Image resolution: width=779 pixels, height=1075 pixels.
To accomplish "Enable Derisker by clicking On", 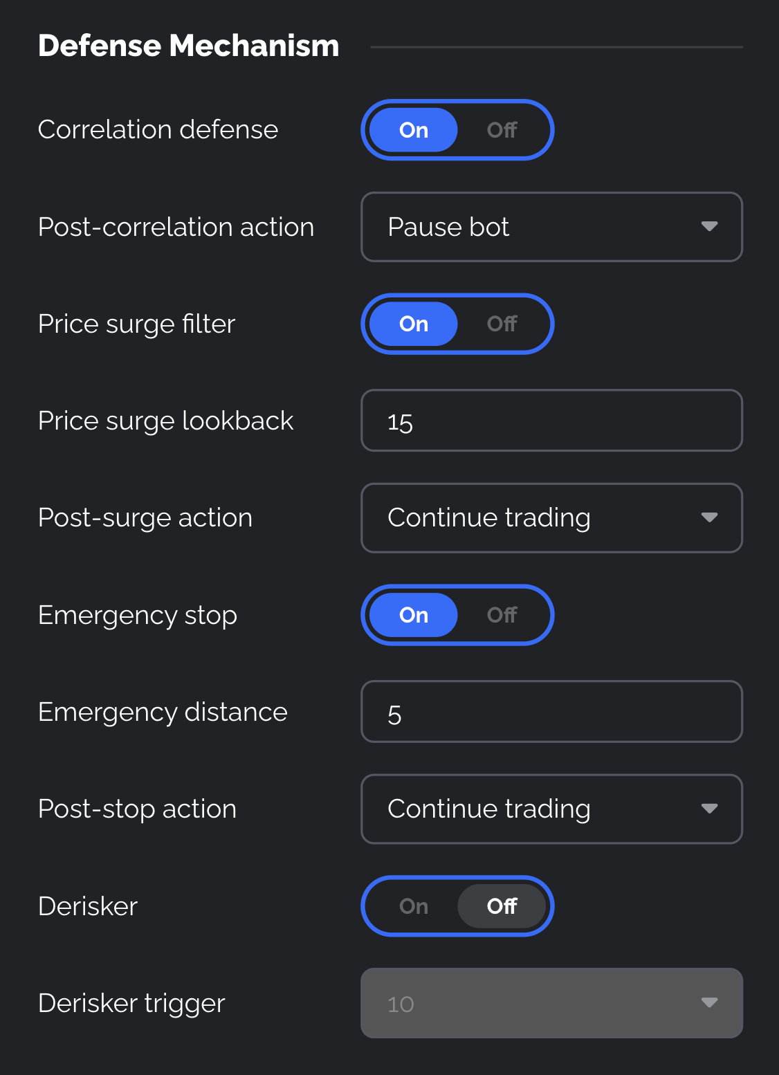I will (x=414, y=906).
